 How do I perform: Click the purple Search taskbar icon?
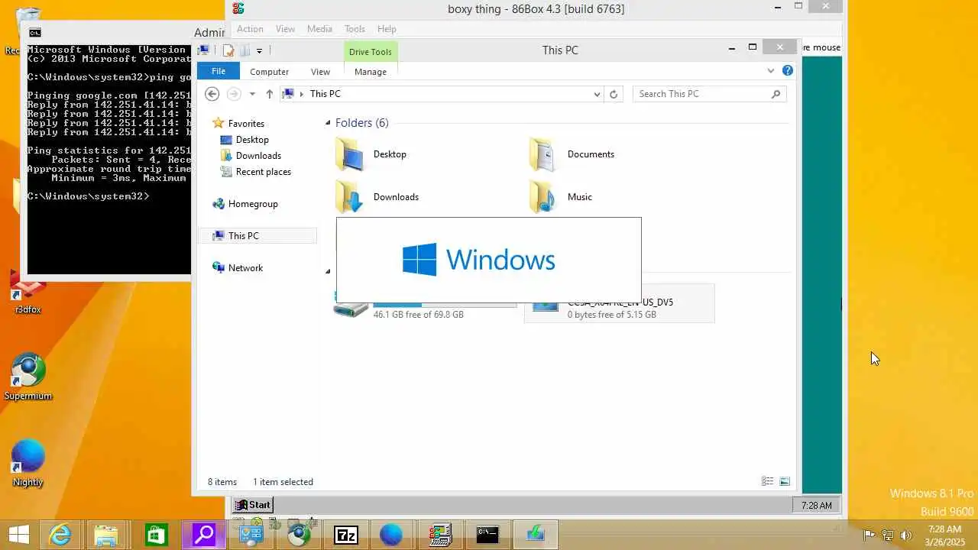coord(203,535)
